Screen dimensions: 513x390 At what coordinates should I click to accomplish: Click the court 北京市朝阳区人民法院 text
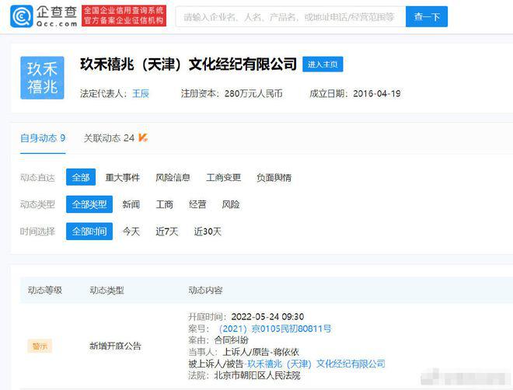point(257,375)
